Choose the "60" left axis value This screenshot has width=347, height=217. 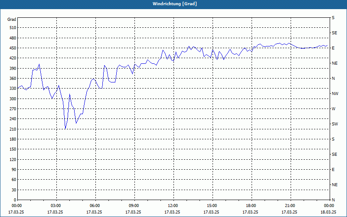14,180
